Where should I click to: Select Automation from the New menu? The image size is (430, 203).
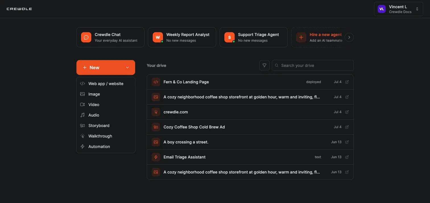106,147
